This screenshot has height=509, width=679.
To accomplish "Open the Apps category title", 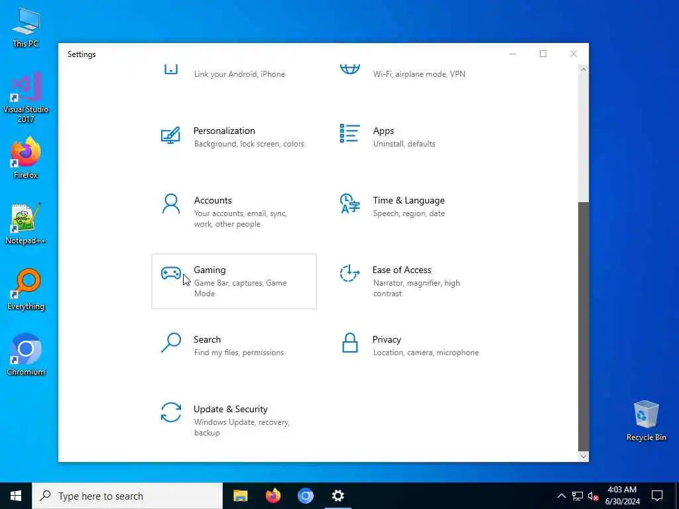I will (x=383, y=131).
